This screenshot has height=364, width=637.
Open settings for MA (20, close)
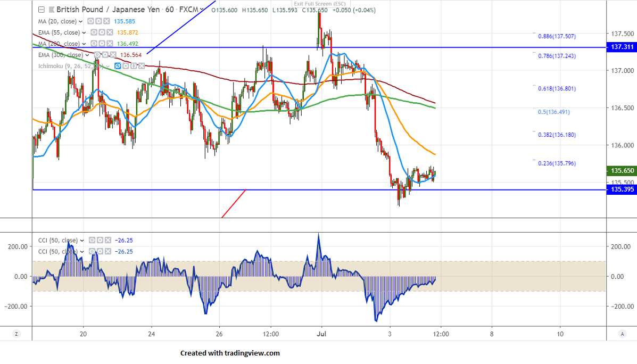99,21
